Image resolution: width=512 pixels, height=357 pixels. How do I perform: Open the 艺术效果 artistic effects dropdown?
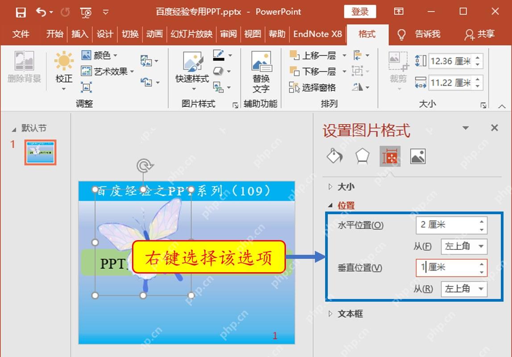(x=107, y=71)
